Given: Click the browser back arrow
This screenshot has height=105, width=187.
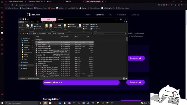Looking at the screenshot, I should click(x=6, y=5).
